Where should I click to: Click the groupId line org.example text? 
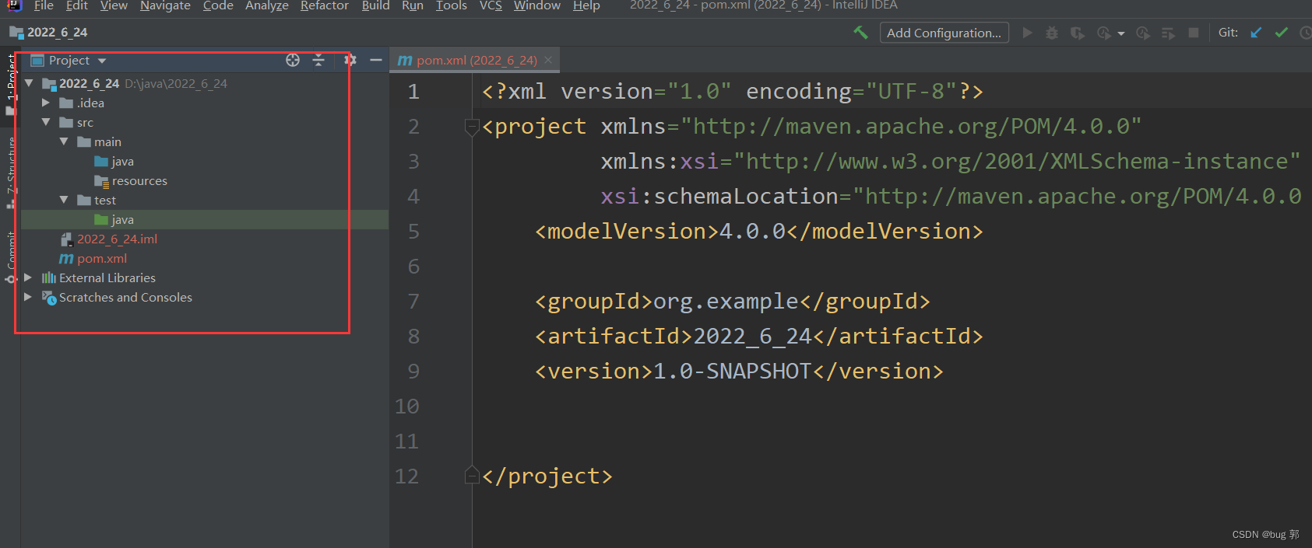726,302
